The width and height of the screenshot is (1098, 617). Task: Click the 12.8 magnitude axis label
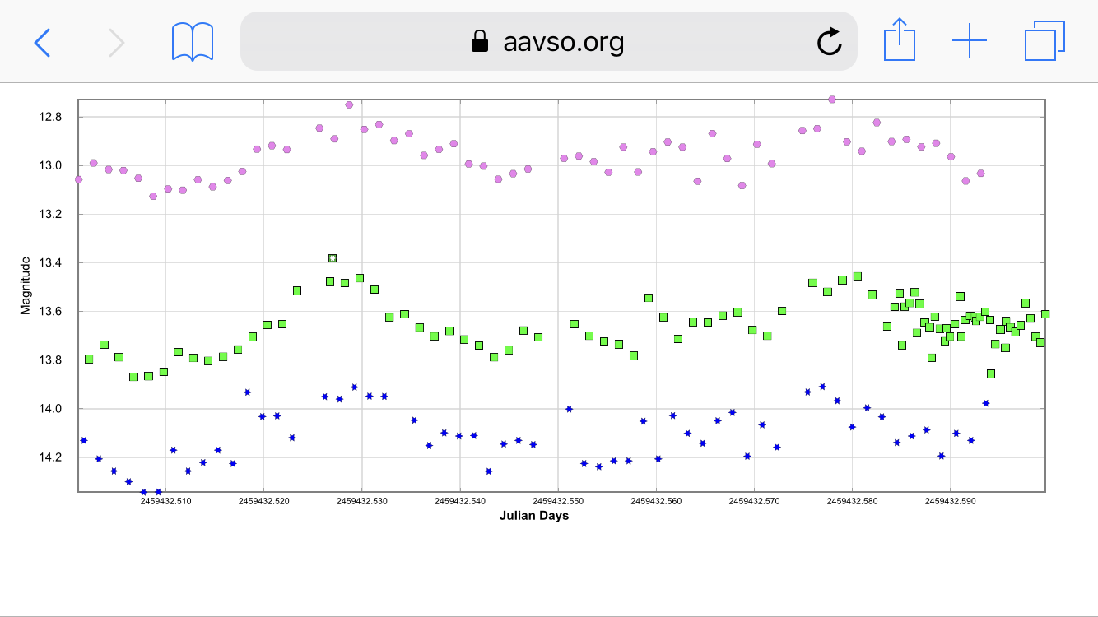[x=51, y=118]
